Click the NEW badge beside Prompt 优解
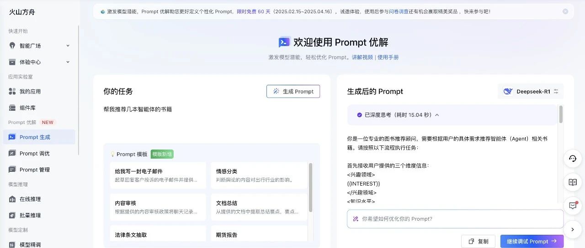 click(48, 122)
